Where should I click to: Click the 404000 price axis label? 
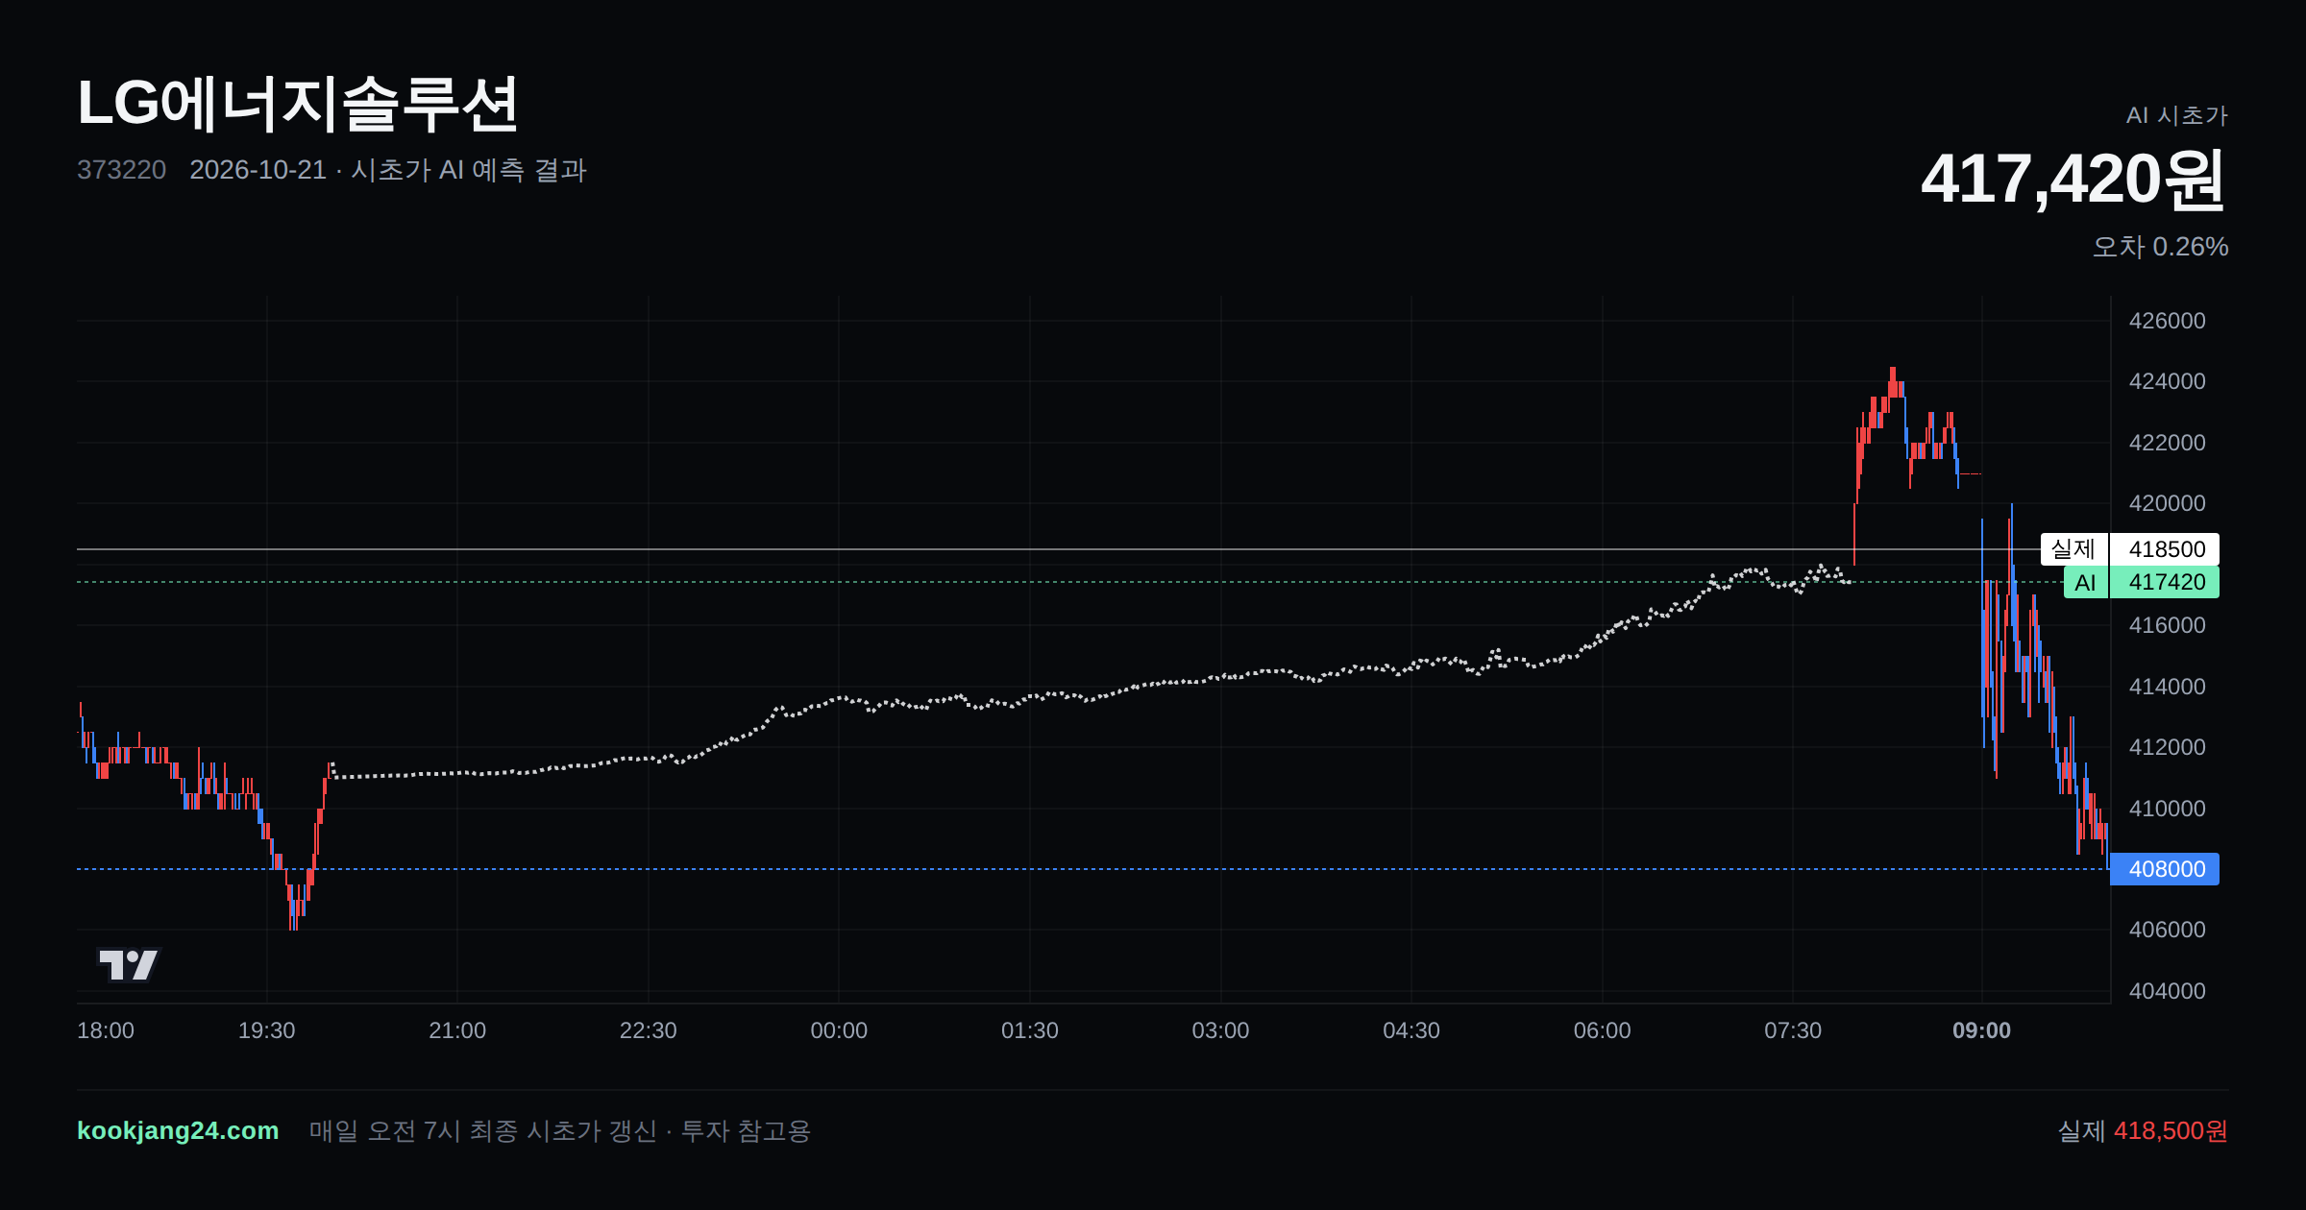click(2167, 991)
